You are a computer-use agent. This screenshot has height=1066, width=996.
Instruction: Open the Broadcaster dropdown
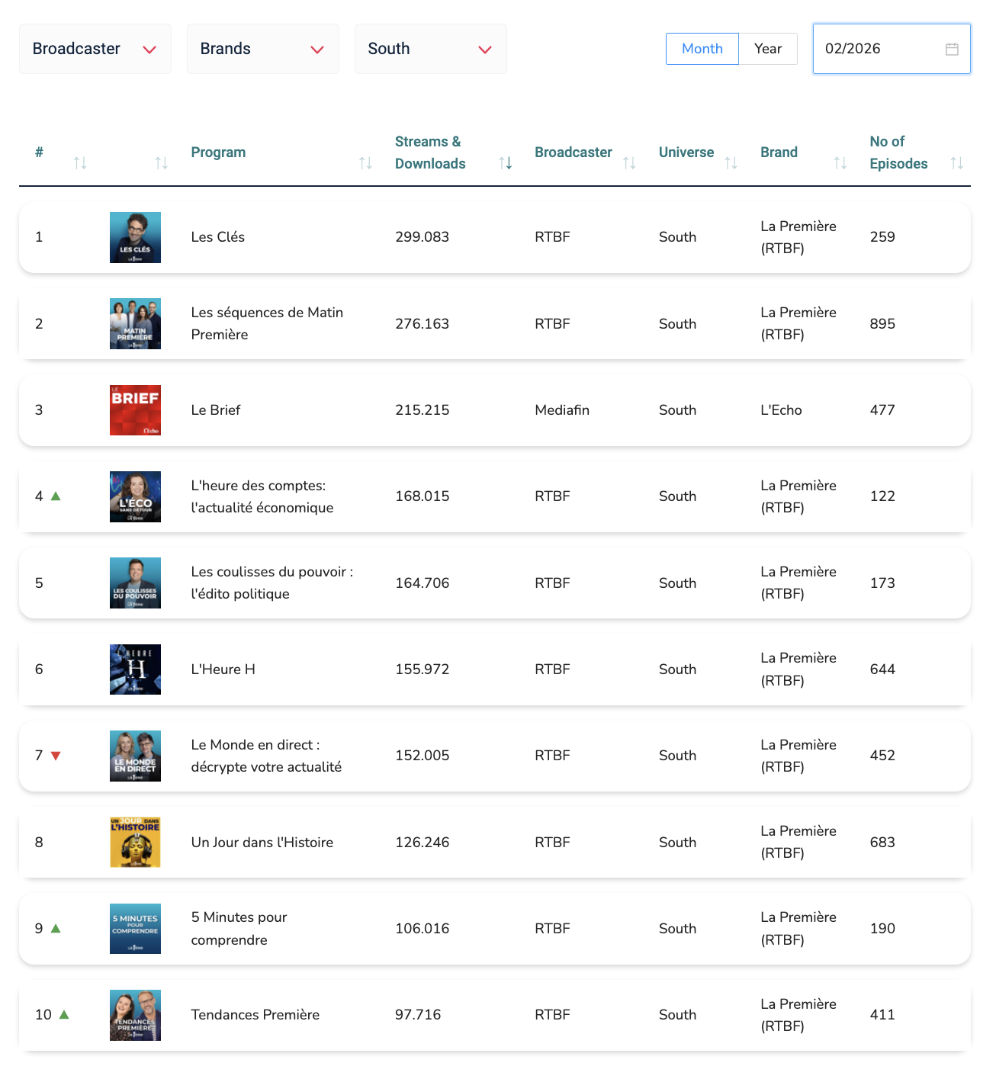95,48
